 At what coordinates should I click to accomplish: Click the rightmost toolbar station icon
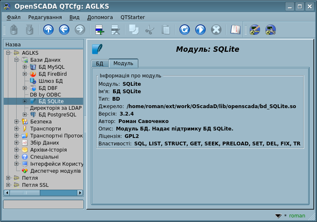(270, 30)
